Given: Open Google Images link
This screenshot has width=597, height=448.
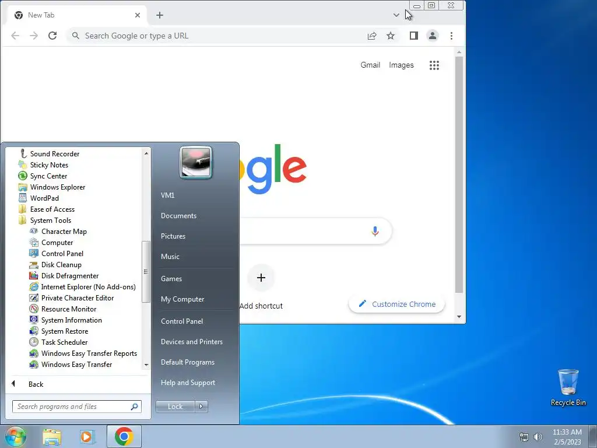Looking at the screenshot, I should pyautogui.click(x=401, y=65).
